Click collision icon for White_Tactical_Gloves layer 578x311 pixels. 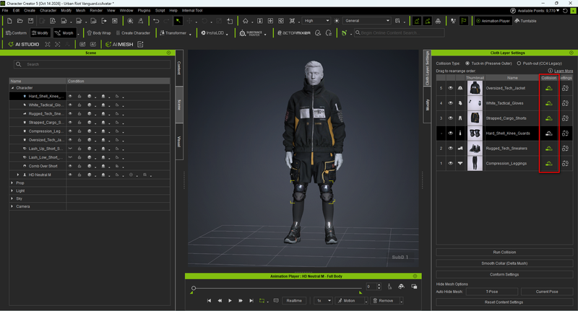549,103
